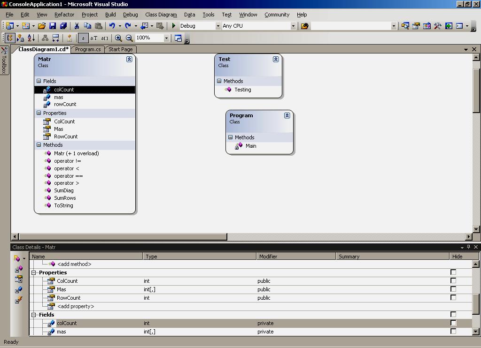The image size is (481, 348).
Task: Click the Sort Alphabetically A-Z icon
Action: (x=31, y=38)
